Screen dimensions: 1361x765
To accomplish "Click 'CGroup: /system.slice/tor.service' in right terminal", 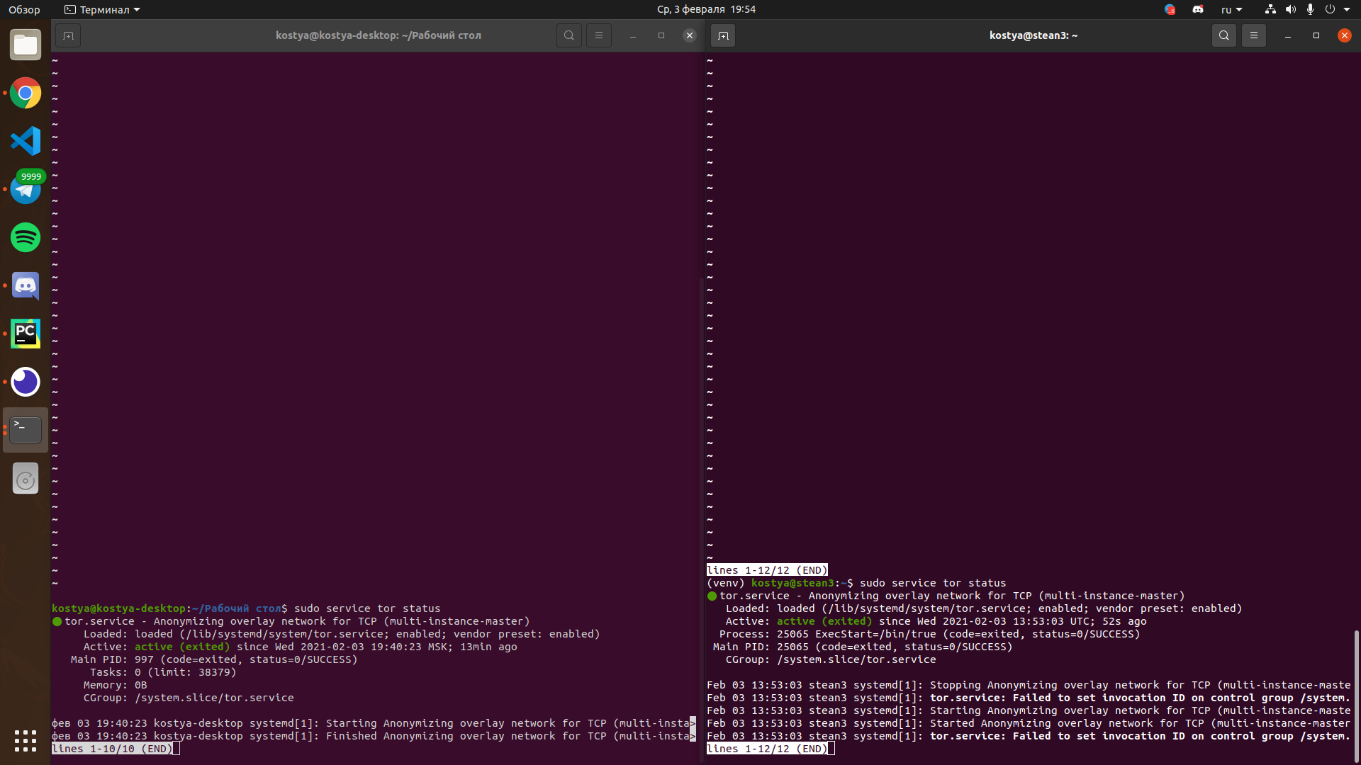I will (x=831, y=659).
